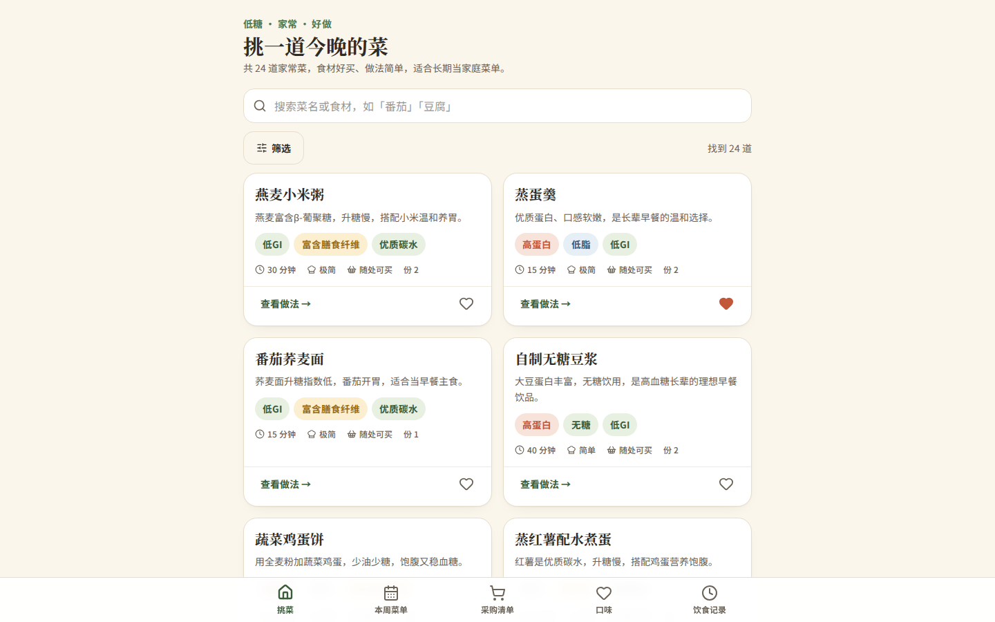The image size is (995, 622).
Task: Open the 燕麦小米粥 recipe title
Action: click(290, 195)
